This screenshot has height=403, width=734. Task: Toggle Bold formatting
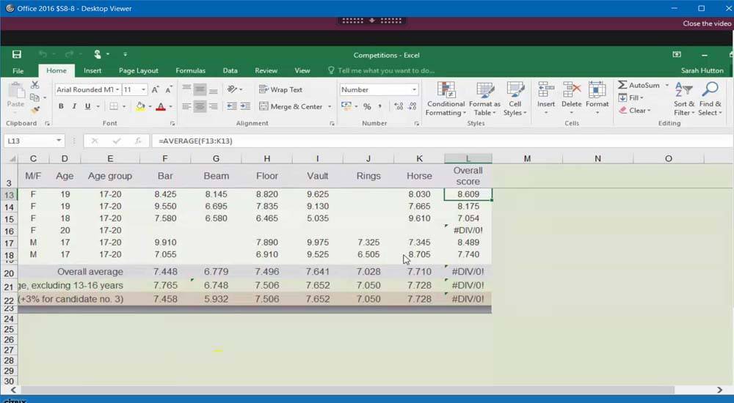(x=61, y=107)
